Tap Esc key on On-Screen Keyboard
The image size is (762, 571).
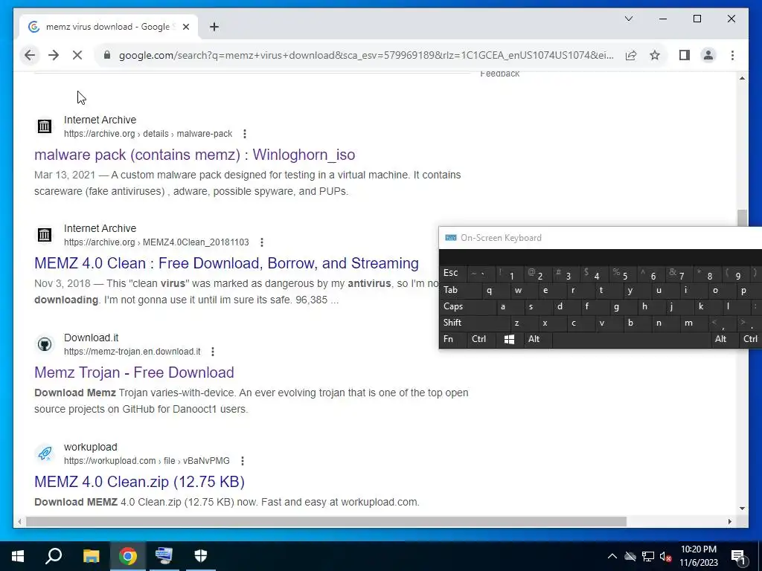(x=453, y=273)
